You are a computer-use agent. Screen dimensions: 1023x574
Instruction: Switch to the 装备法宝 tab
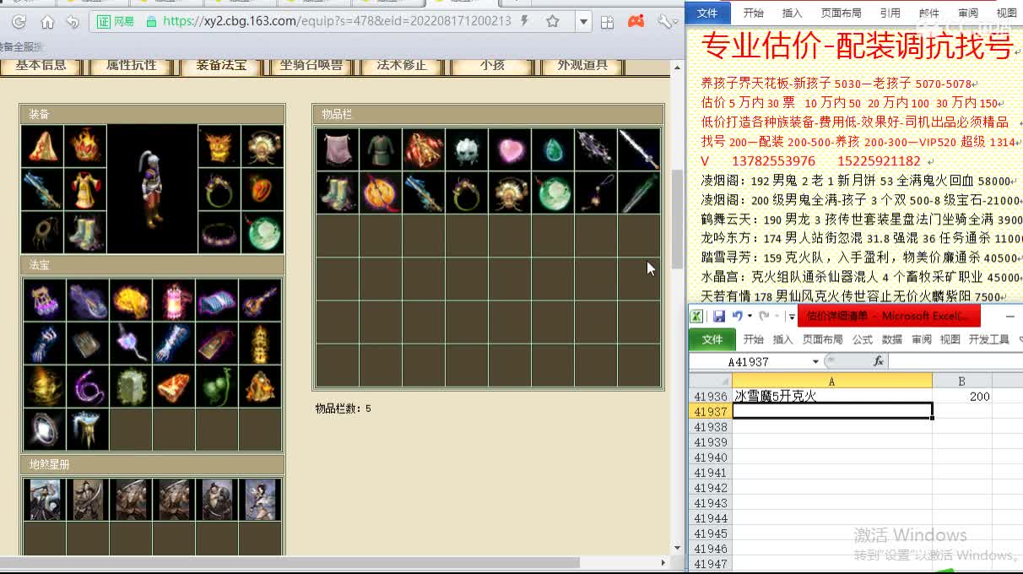click(221, 65)
